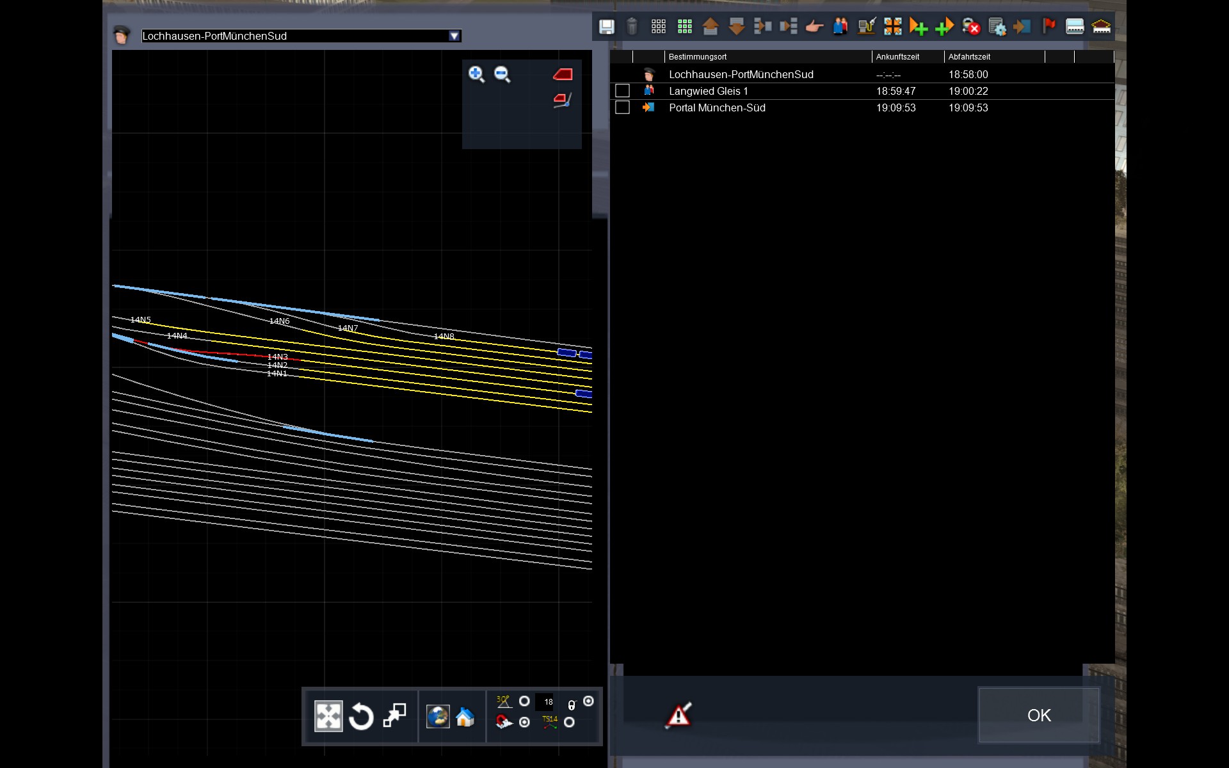Click the zoom out magnifier on map
This screenshot has width=1229, height=768.
tap(502, 74)
